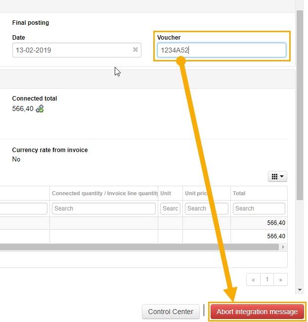The height and width of the screenshot is (322, 308).
Task: Click the Search box under Connected quantity column
Action: tap(104, 209)
